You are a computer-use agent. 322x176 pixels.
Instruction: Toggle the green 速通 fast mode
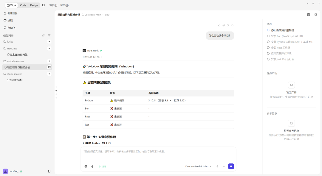tap(102, 166)
